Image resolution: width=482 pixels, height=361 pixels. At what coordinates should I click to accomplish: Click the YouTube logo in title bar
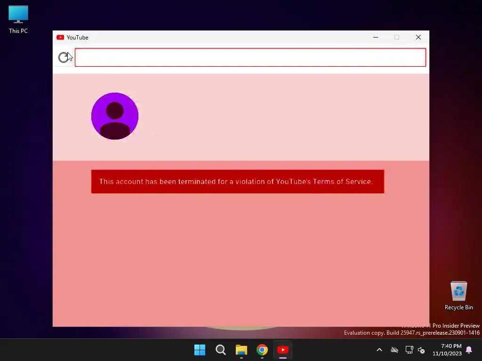point(60,38)
